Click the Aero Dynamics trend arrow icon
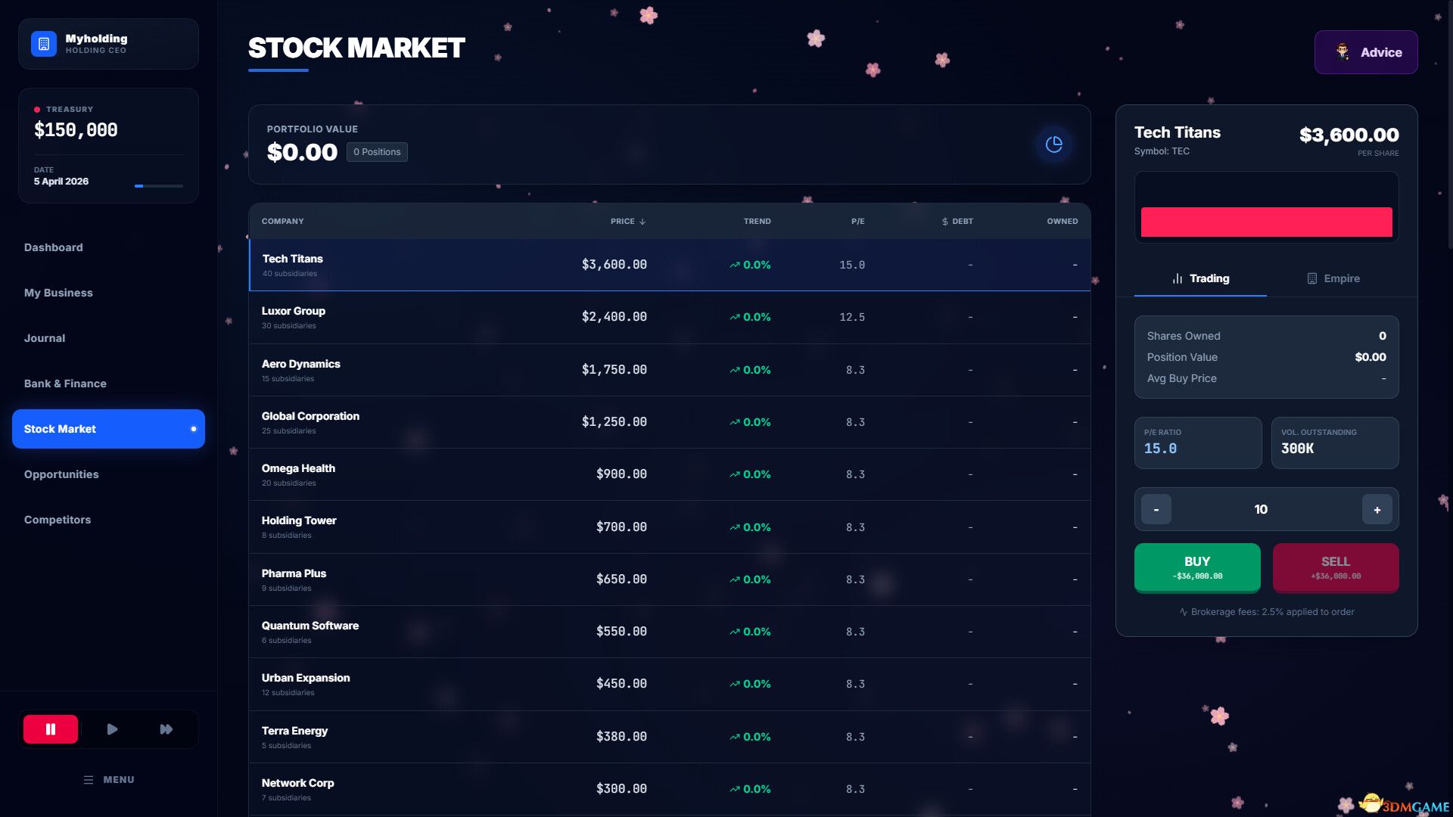Viewport: 1453px width, 817px height. (735, 370)
